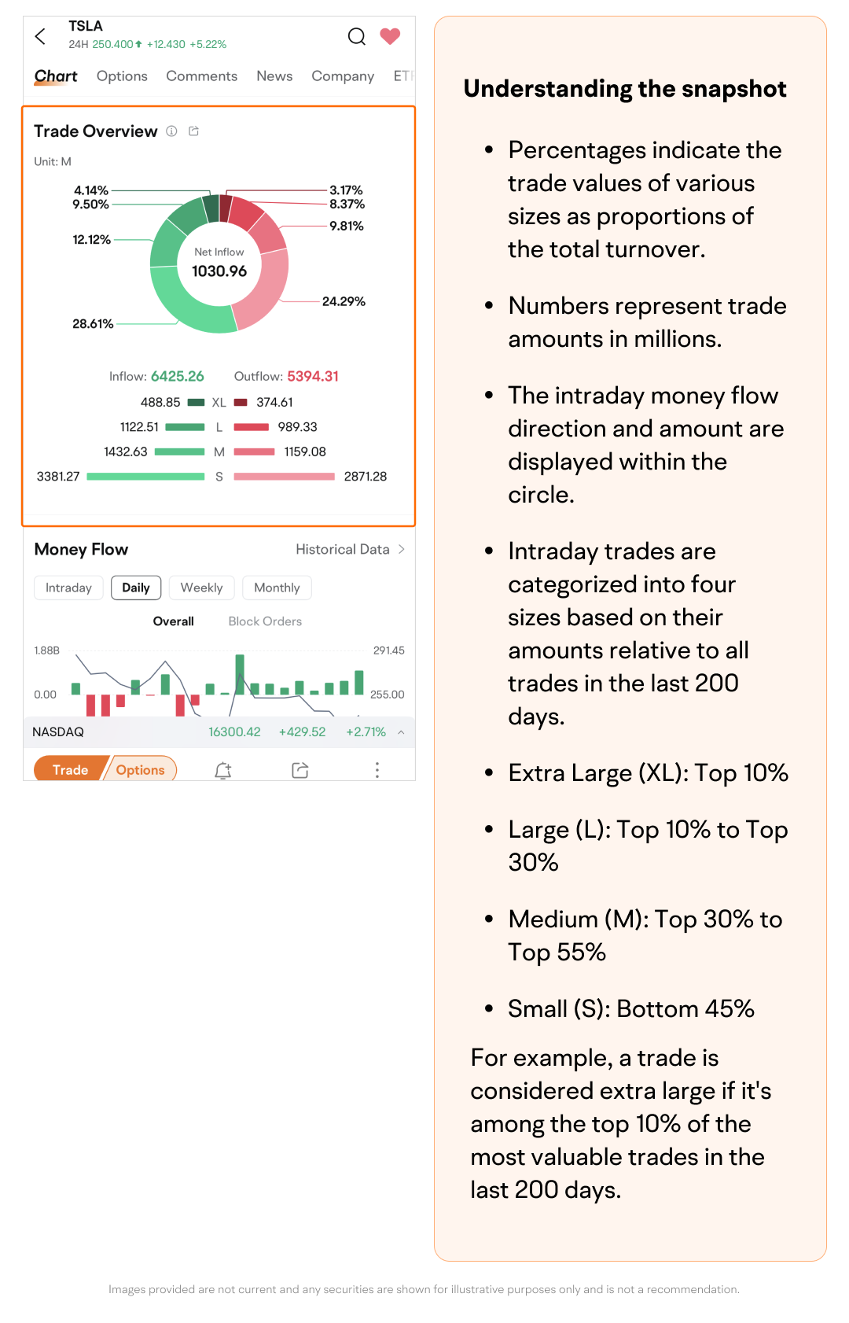Click bottom bar share icon

coord(300,770)
